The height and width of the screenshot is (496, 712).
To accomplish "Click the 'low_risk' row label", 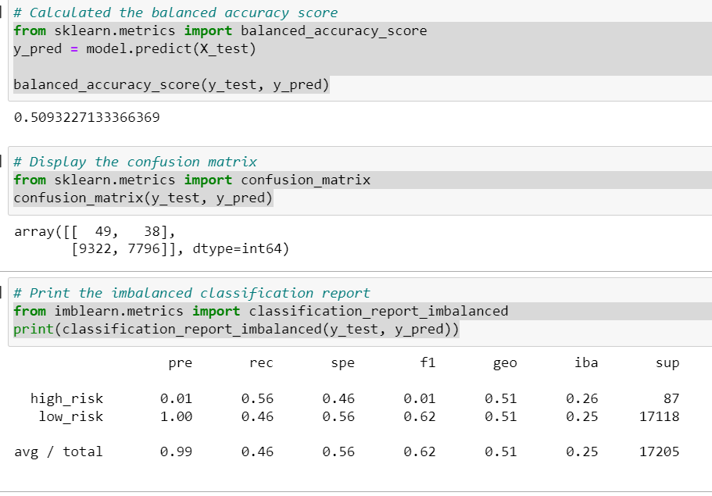I will tap(71, 416).
